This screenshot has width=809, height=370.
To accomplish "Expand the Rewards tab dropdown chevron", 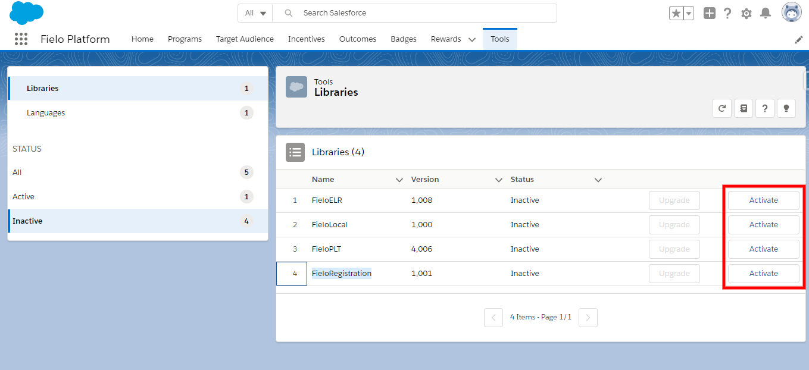I will point(472,39).
